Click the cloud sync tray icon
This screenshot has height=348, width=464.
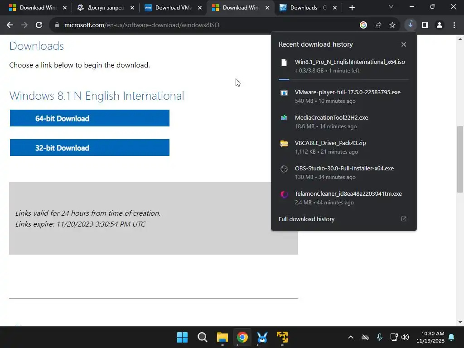click(365, 337)
